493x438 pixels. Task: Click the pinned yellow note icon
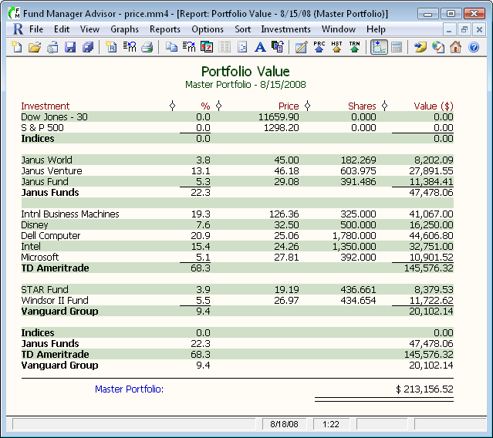(x=420, y=47)
